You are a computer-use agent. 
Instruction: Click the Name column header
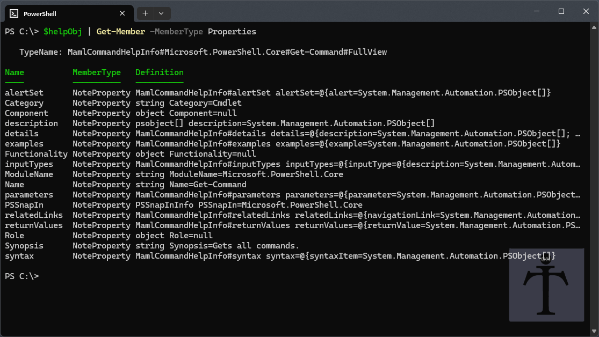pos(15,72)
